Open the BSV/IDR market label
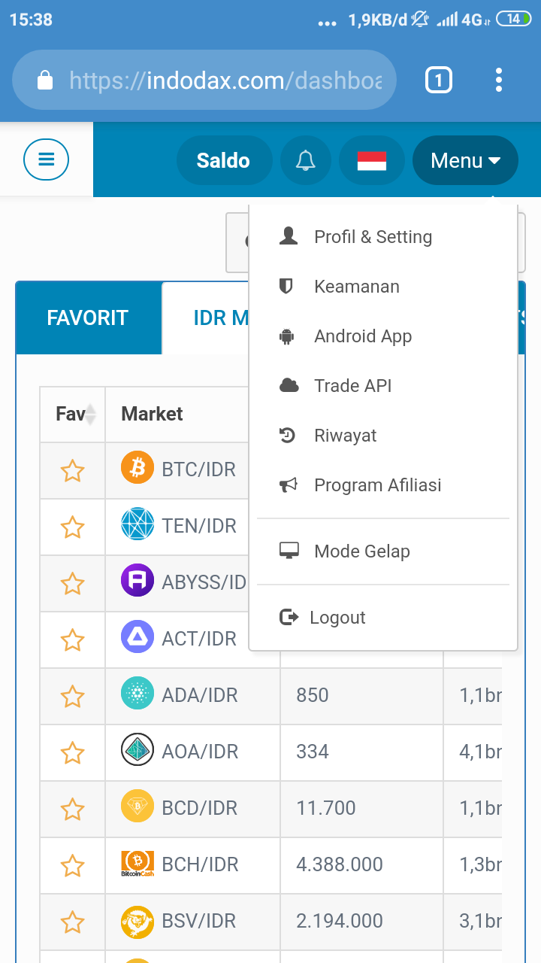Viewport: 541px width, 963px height. tap(199, 921)
